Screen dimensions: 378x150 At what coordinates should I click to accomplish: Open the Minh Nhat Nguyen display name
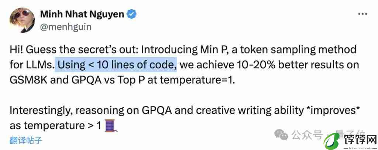click(82, 14)
